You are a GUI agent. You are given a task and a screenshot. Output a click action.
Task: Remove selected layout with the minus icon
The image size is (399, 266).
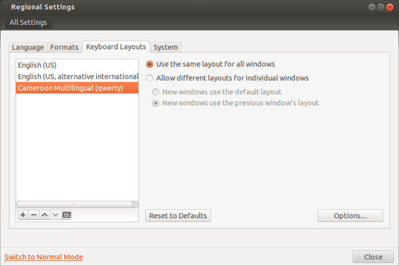click(x=34, y=215)
